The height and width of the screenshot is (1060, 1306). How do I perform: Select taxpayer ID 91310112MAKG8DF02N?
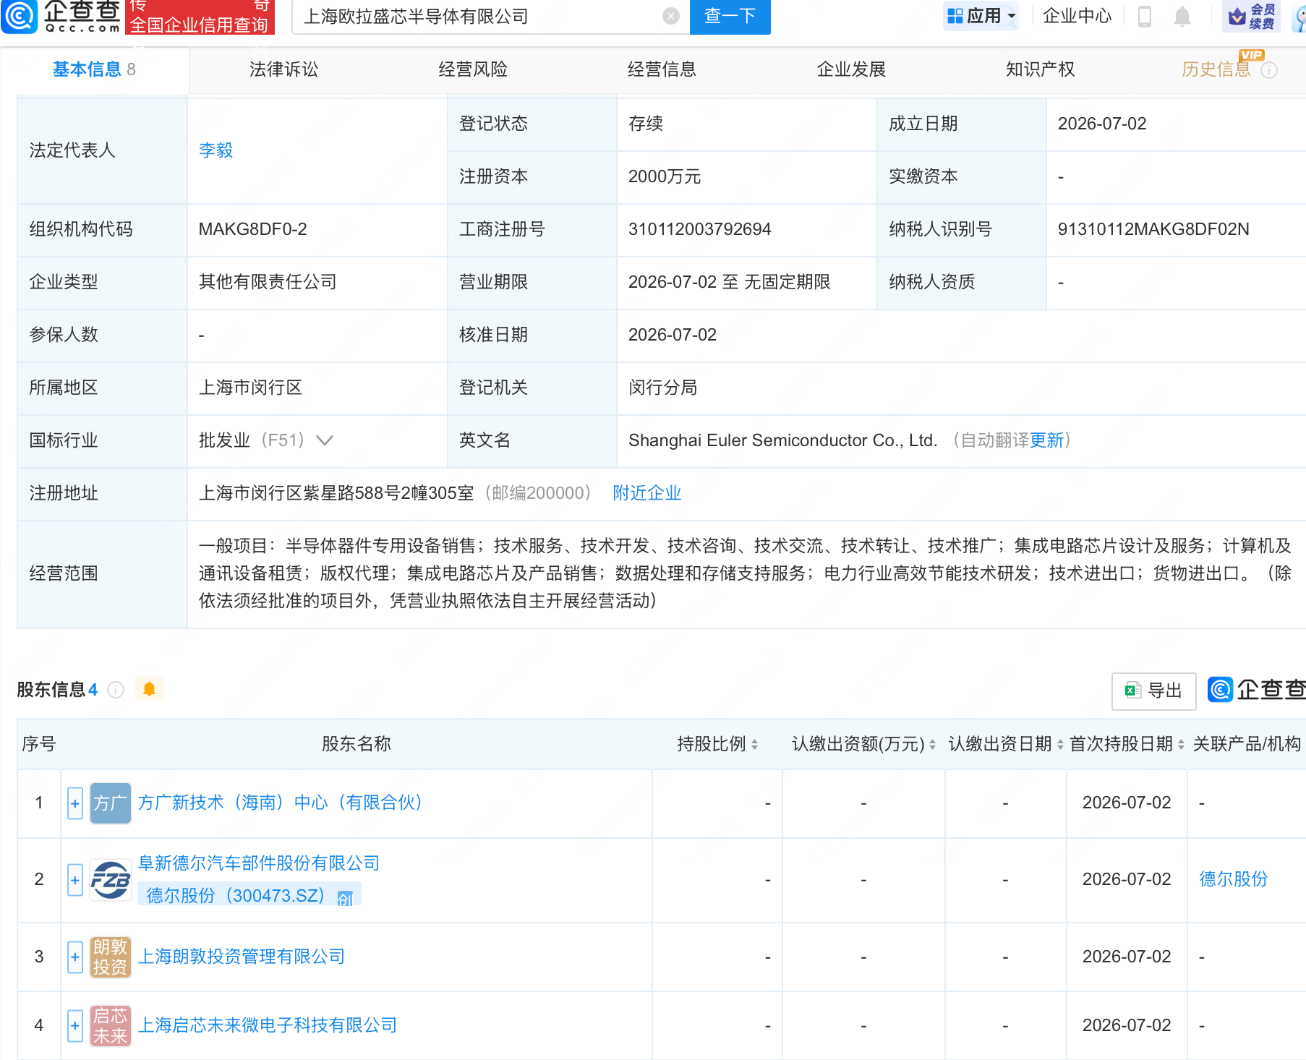click(x=1153, y=229)
